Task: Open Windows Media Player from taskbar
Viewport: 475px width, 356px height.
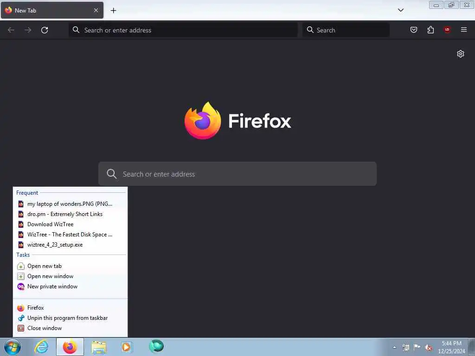Action: 127,347
